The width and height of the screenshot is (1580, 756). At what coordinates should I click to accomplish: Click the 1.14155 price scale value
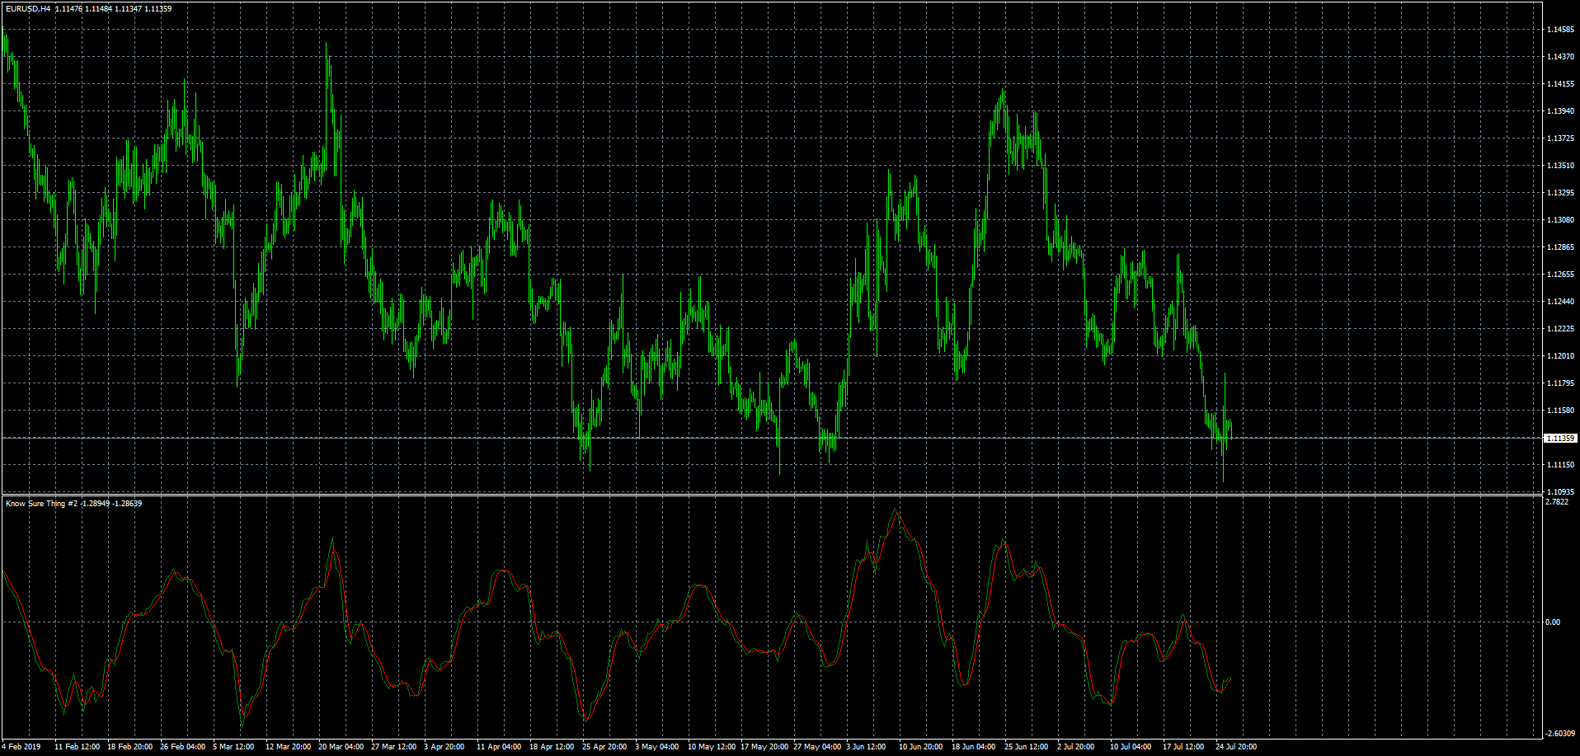[x=1560, y=84]
